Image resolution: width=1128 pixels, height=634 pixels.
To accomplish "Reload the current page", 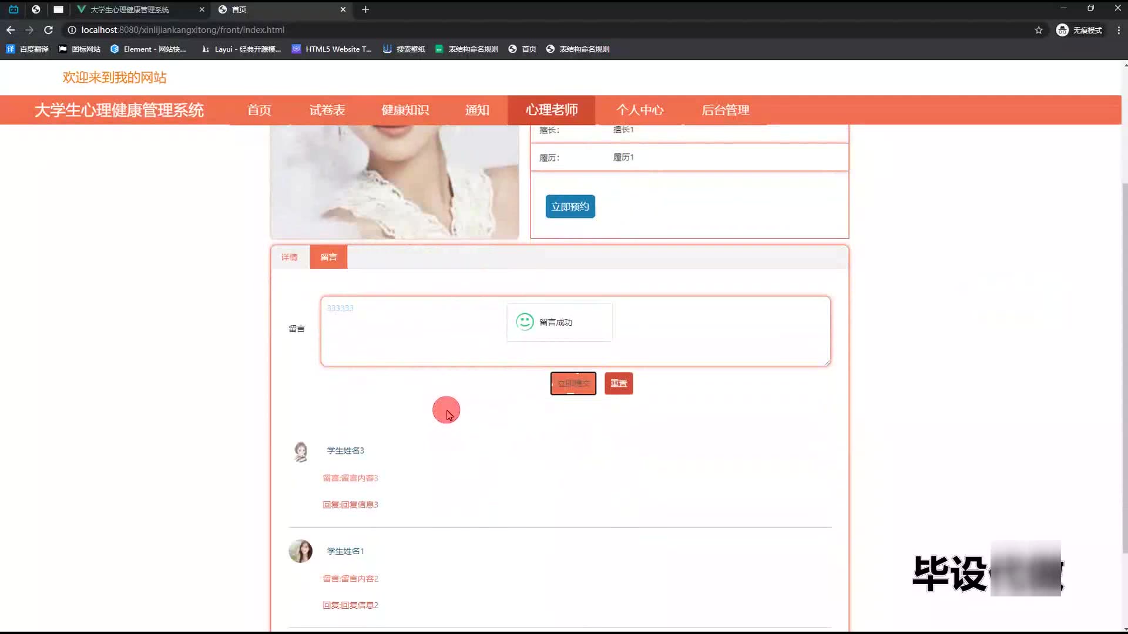I will click(49, 30).
